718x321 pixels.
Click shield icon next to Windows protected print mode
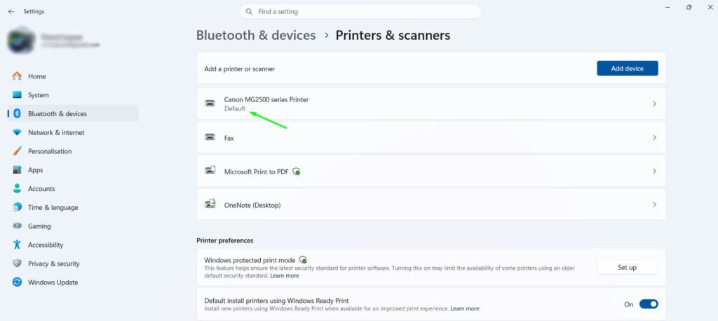302,260
